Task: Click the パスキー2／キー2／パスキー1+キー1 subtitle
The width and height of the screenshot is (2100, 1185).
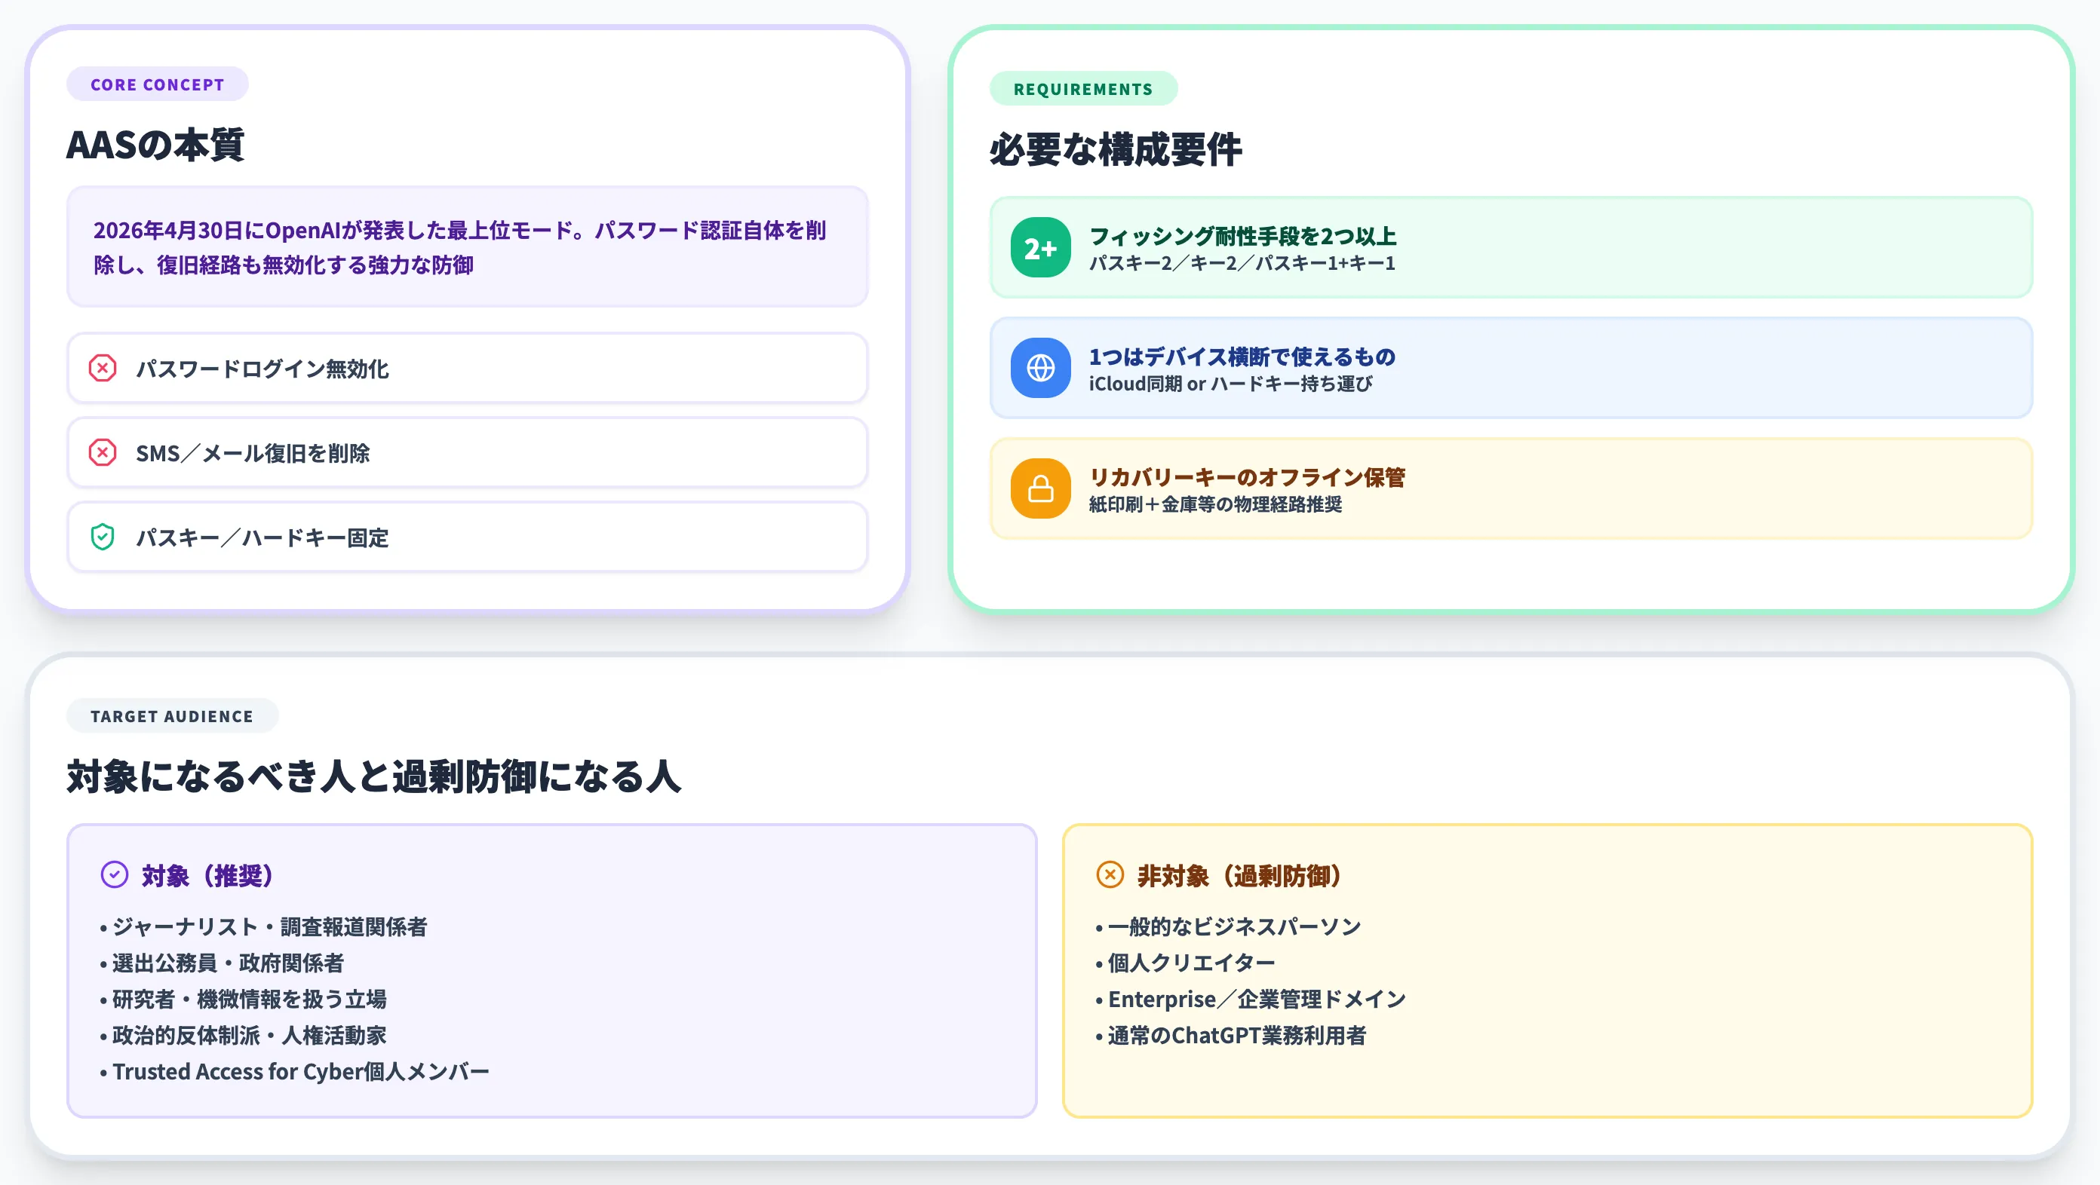Action: [1242, 263]
